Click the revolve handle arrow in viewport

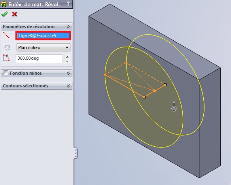174,107
